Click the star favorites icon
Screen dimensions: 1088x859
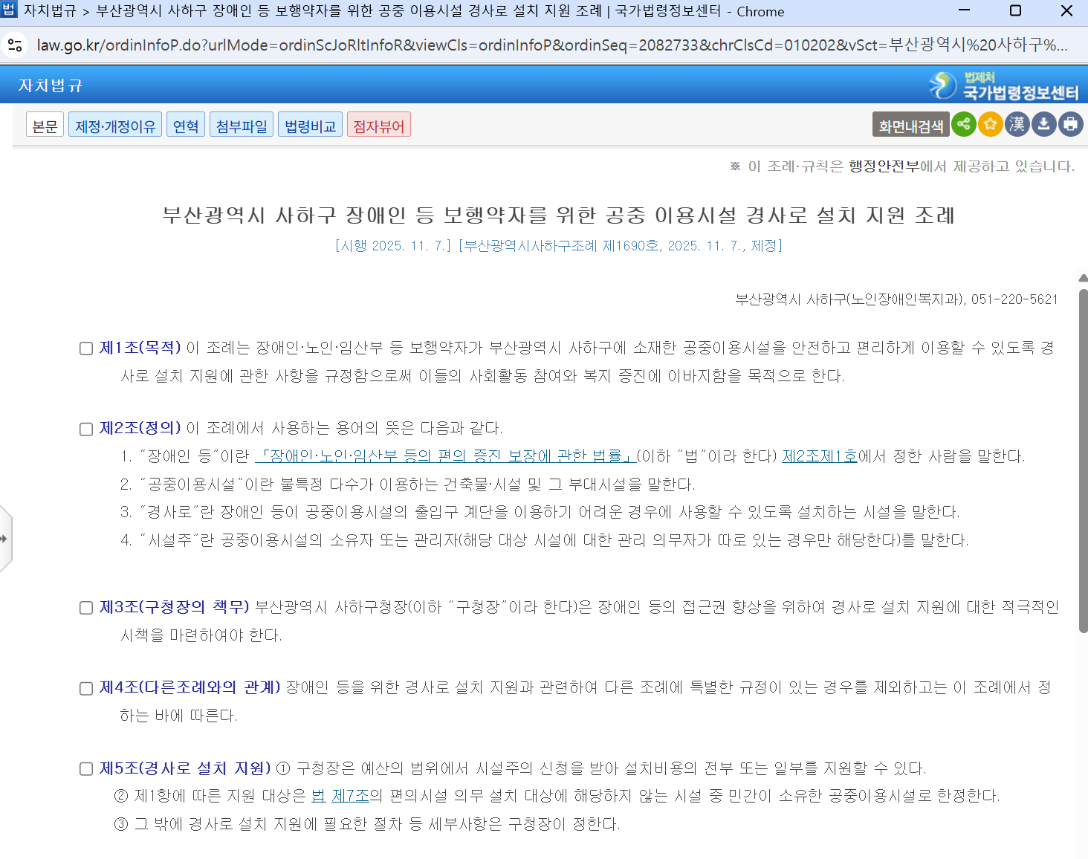990,124
